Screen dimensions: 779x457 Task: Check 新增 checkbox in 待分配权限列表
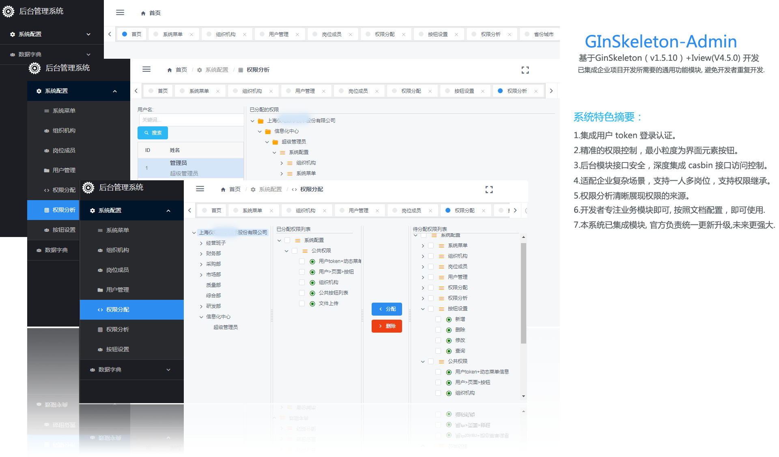point(438,319)
